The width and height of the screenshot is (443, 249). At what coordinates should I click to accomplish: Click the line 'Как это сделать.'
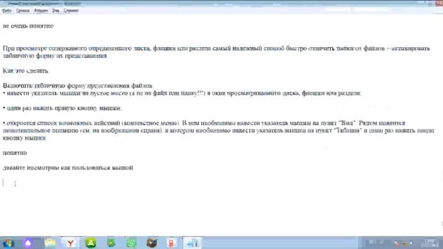click(x=26, y=71)
